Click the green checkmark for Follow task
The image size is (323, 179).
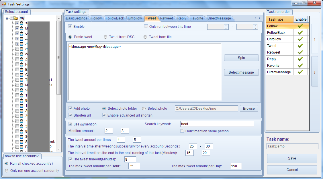[x=300, y=26]
